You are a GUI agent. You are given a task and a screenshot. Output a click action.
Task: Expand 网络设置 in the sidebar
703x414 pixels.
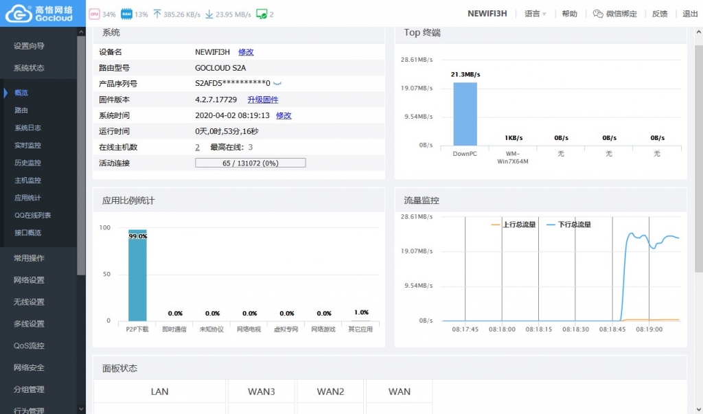point(29,280)
